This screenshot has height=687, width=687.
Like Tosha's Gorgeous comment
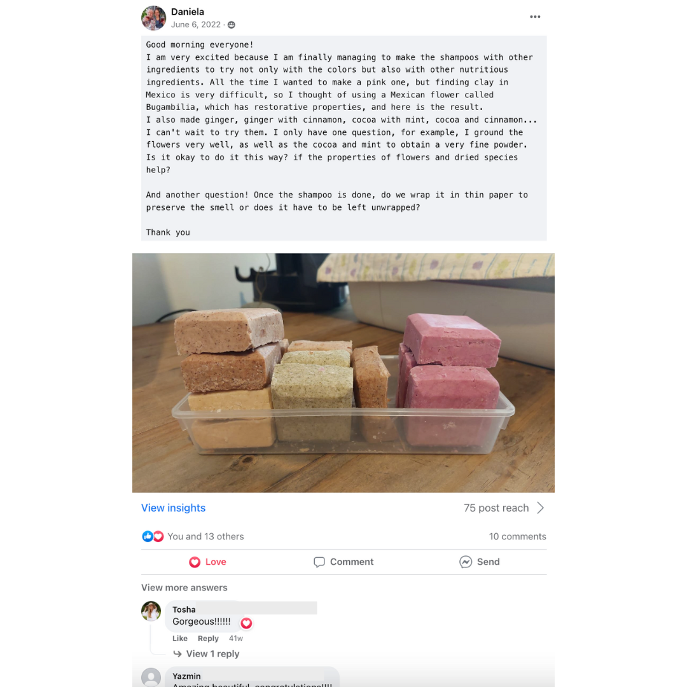coord(179,639)
